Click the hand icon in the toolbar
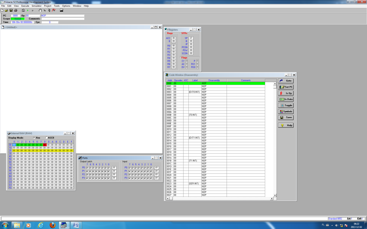Image resolution: width=367 pixels, height=229 pixels. (40, 10)
